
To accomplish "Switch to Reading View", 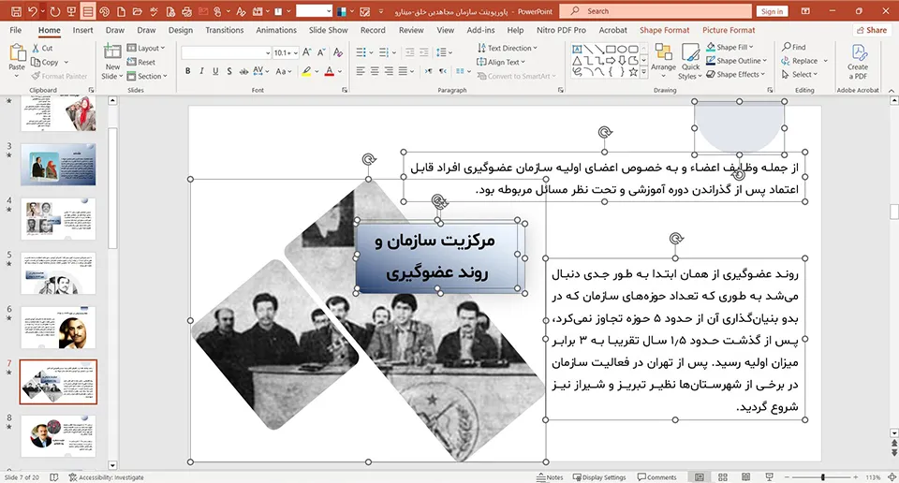I will click(x=745, y=477).
